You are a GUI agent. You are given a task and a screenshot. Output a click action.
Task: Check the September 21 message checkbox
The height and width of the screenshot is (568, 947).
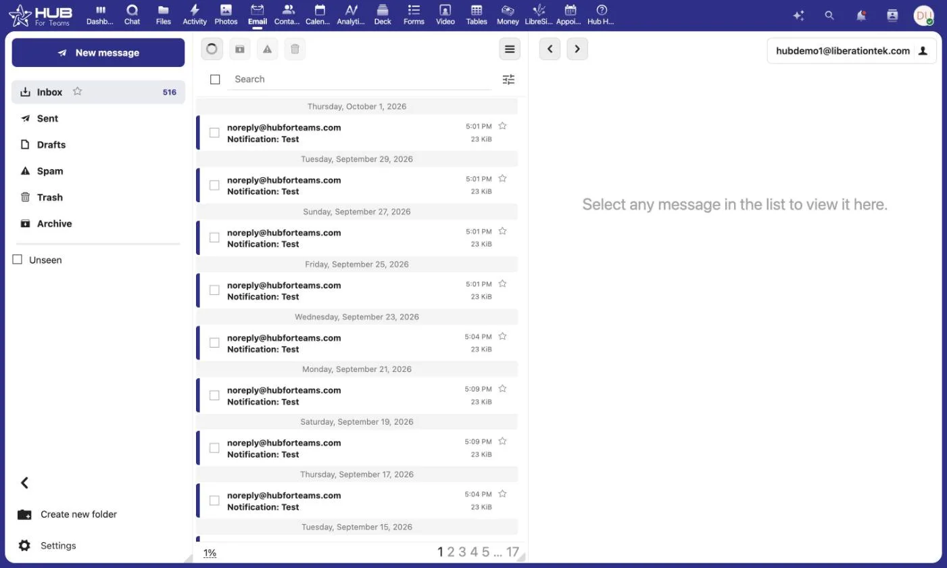(214, 396)
